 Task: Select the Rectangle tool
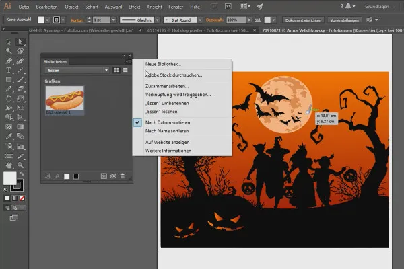pyautogui.click(x=9, y=80)
